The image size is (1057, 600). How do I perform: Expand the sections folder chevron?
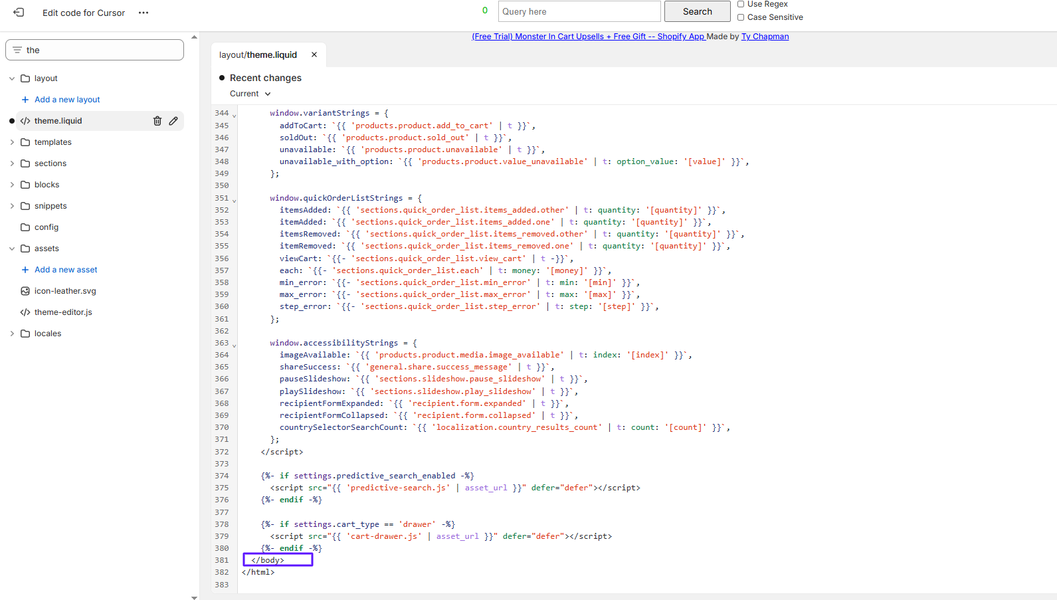pos(12,163)
